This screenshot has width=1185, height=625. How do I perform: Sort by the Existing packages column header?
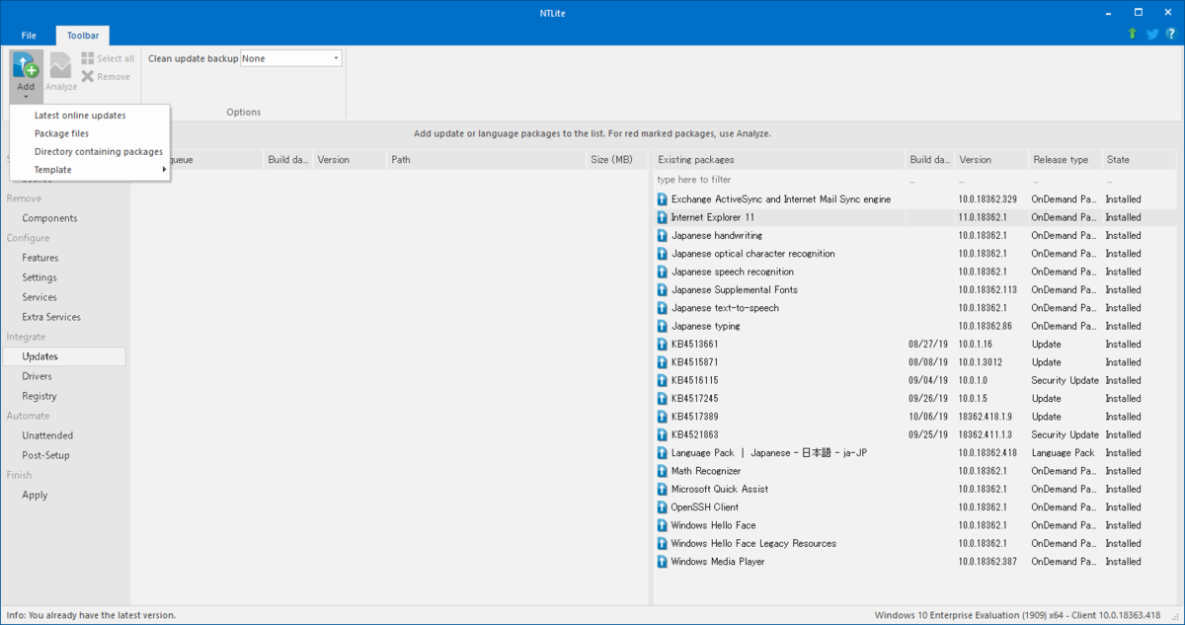tap(778, 160)
